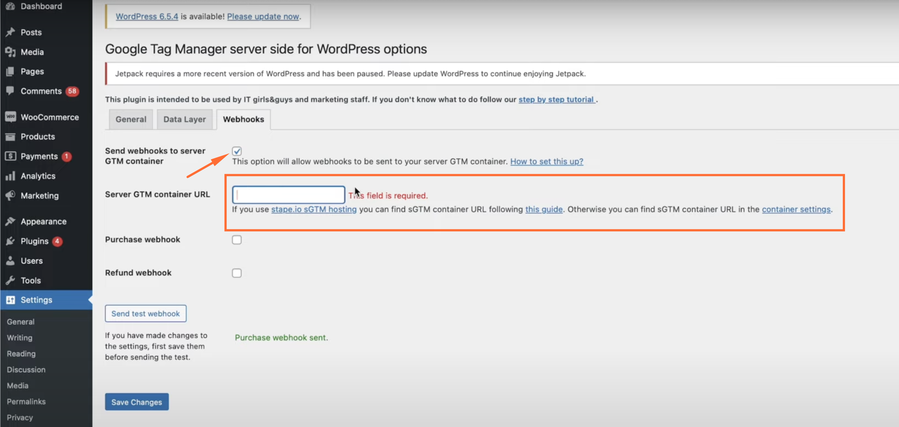Open the WordPress 6.5.4 link
Image resolution: width=899 pixels, height=427 pixels.
click(147, 17)
